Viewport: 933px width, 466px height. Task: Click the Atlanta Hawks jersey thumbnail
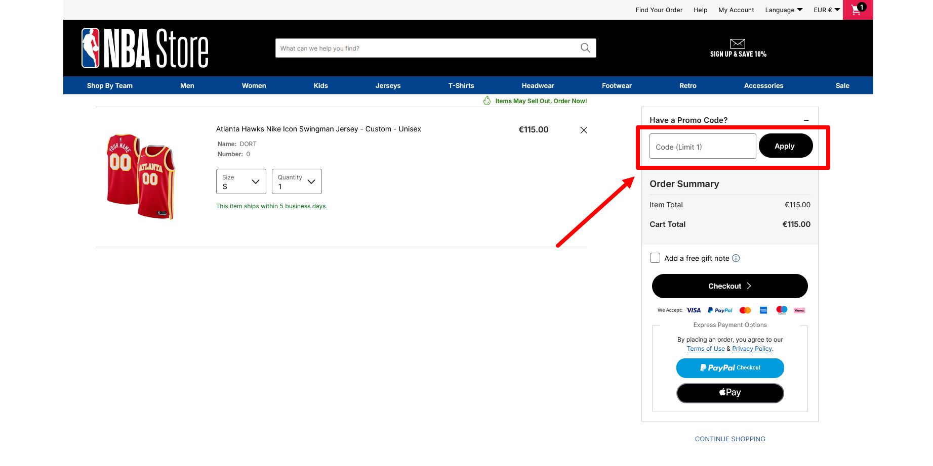click(141, 176)
